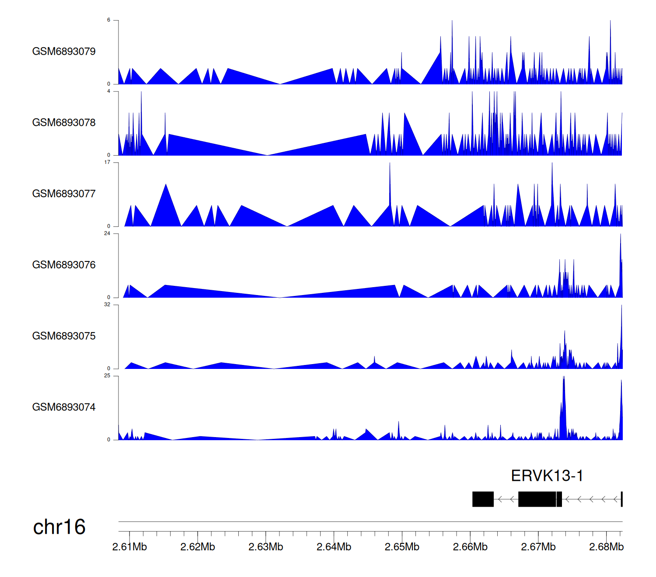This screenshot has height=577, width=656.
Task: Click the y-axis maximum 32 on GSM6893075
Action: (x=107, y=305)
